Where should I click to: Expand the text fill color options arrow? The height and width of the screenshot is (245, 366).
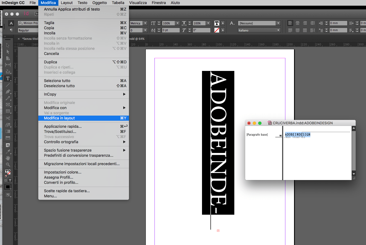pos(223,23)
